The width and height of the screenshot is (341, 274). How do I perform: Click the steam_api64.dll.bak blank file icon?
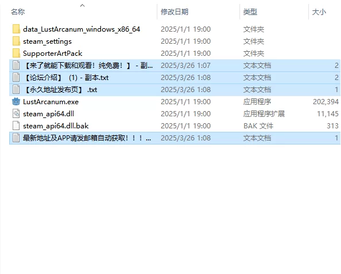(16, 126)
